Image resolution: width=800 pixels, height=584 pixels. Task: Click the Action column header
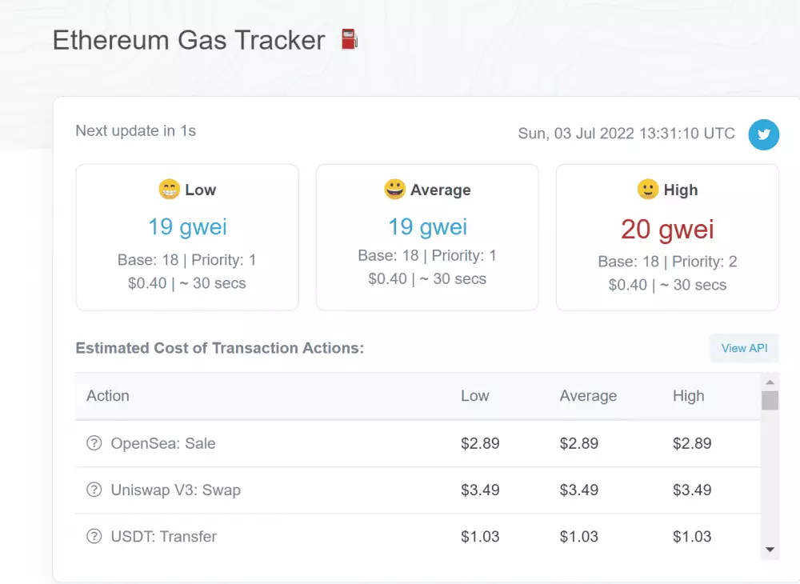coord(108,396)
